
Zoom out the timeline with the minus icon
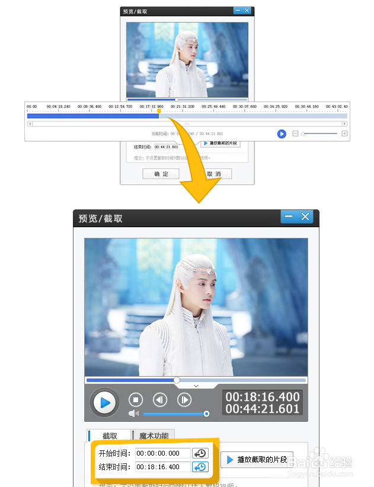click(295, 133)
